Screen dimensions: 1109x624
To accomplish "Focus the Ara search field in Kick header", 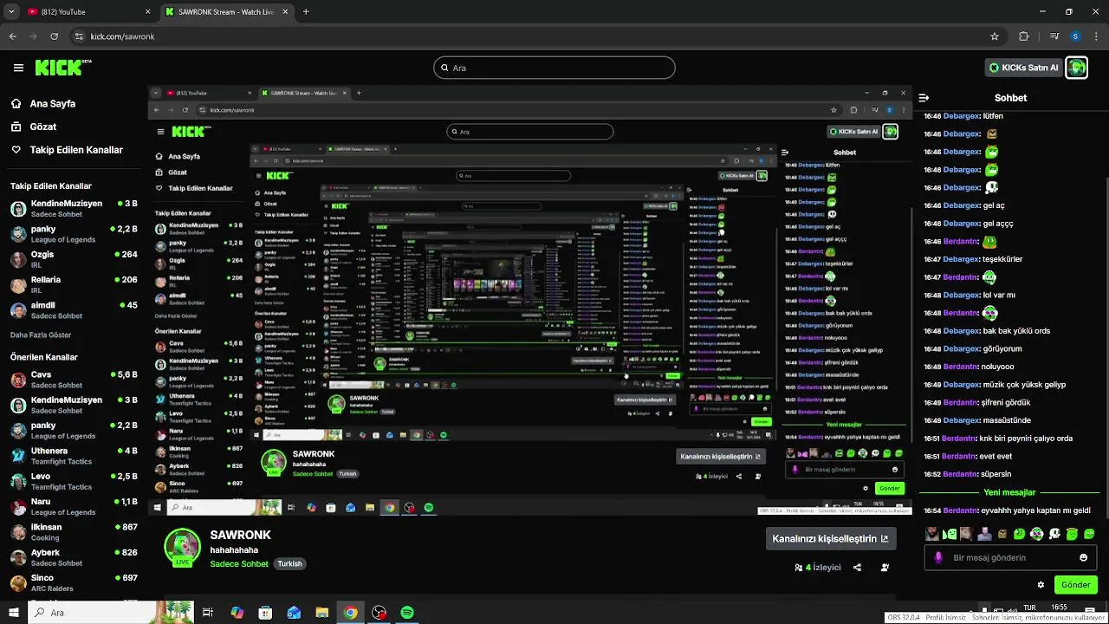I will (x=554, y=68).
